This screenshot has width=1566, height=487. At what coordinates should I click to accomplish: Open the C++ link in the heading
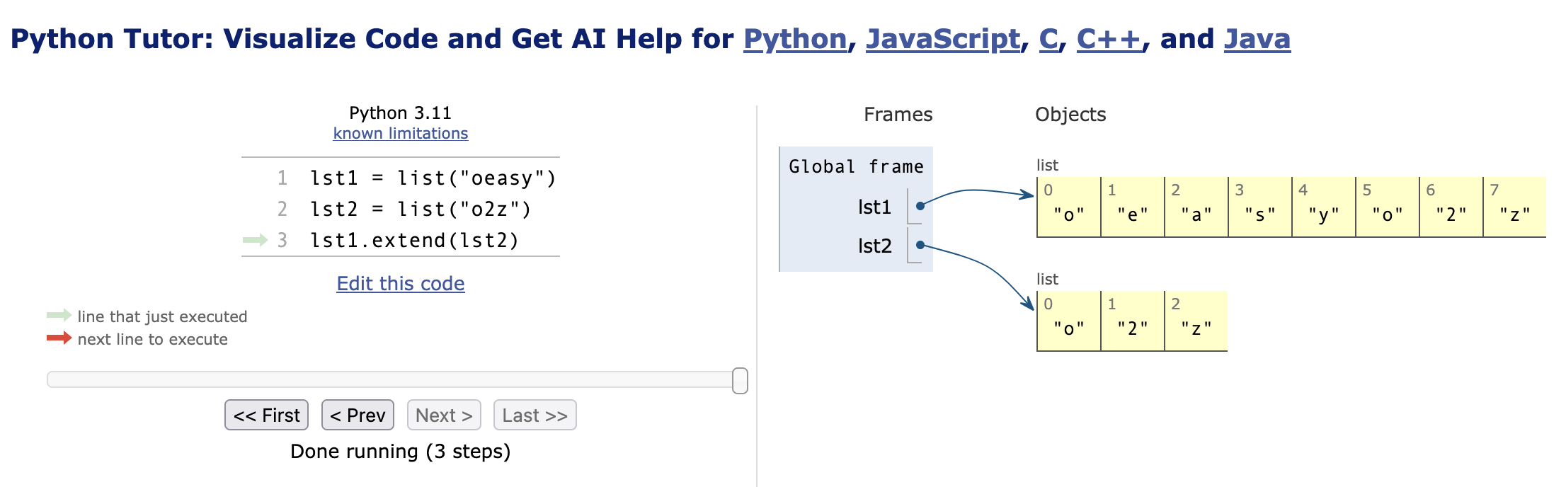pos(1109,39)
